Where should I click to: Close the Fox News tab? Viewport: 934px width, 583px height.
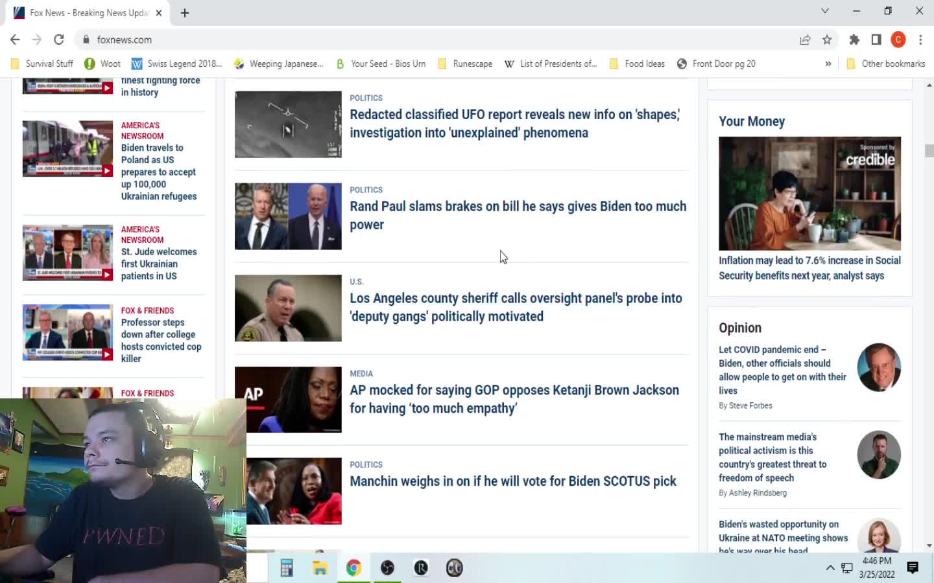pos(159,13)
